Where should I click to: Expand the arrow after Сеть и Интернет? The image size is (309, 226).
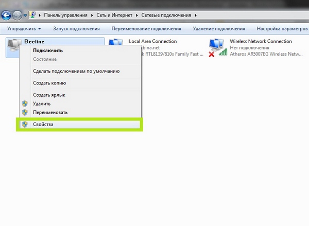[137, 15]
